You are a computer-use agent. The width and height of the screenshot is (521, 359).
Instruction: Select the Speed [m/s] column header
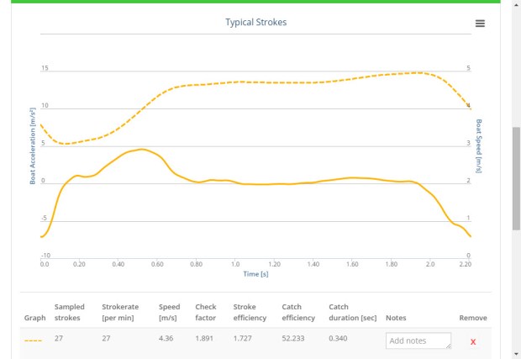169,313
